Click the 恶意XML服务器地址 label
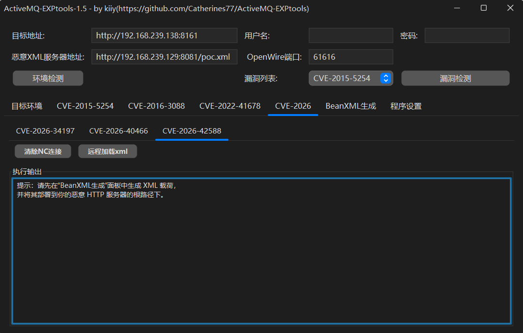523x333 pixels. (x=48, y=57)
